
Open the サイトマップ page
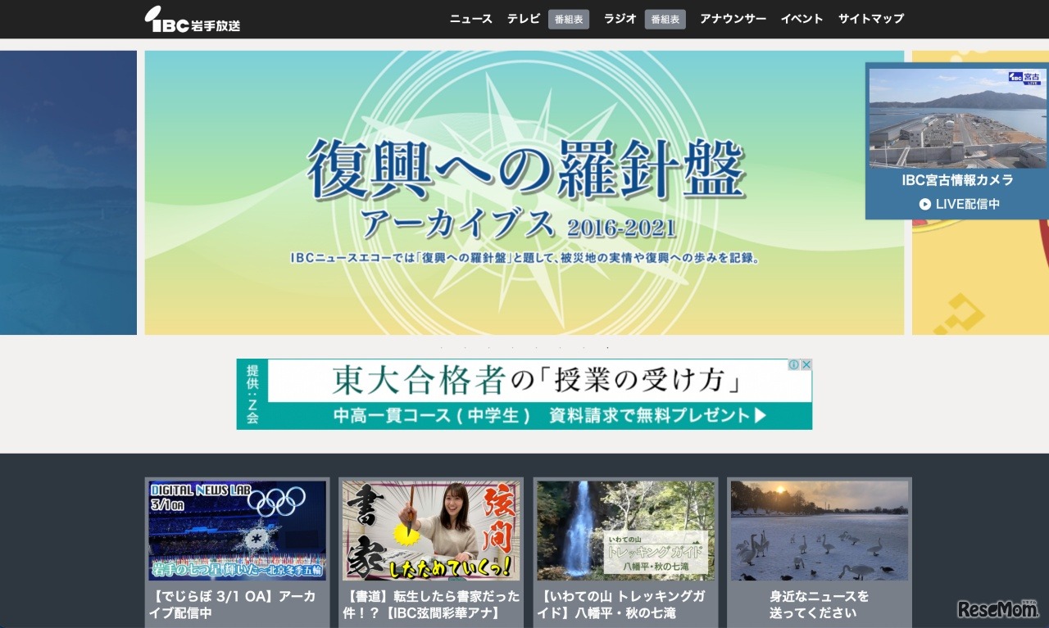coord(870,18)
